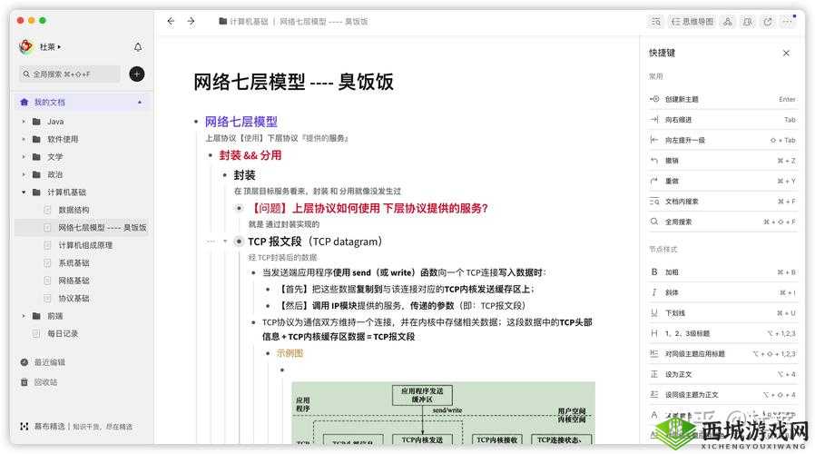This screenshot has height=454, width=815.
Task: Expand the 软件使用 folder arrow
Action: (x=24, y=139)
